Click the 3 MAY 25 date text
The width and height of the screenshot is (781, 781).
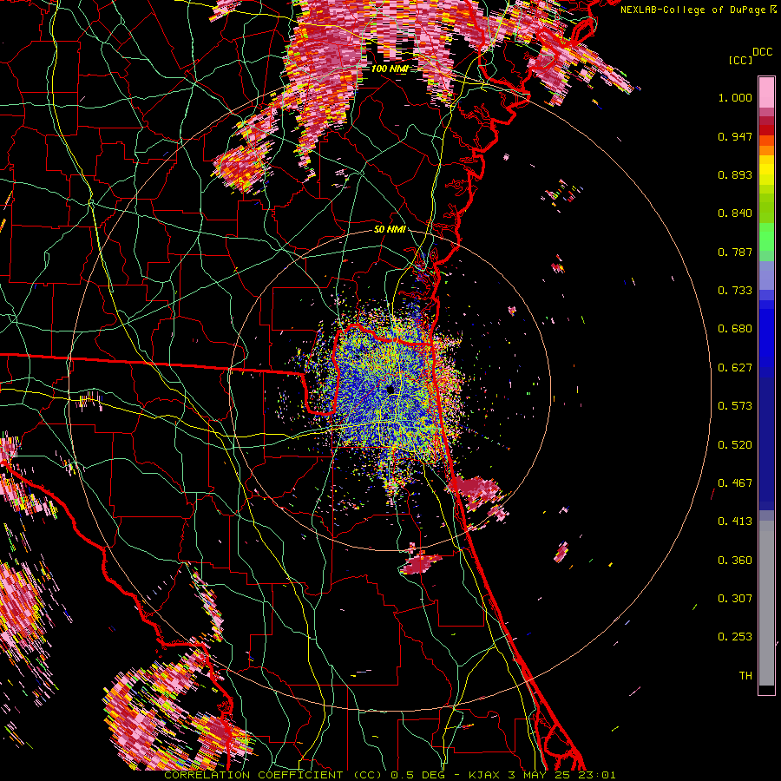coord(540,775)
